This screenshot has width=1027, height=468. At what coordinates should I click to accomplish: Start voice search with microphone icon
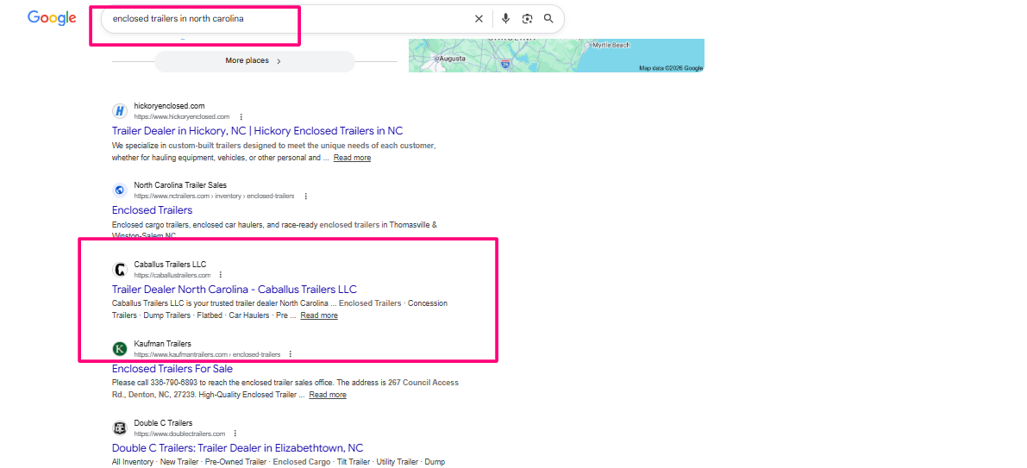tap(505, 19)
